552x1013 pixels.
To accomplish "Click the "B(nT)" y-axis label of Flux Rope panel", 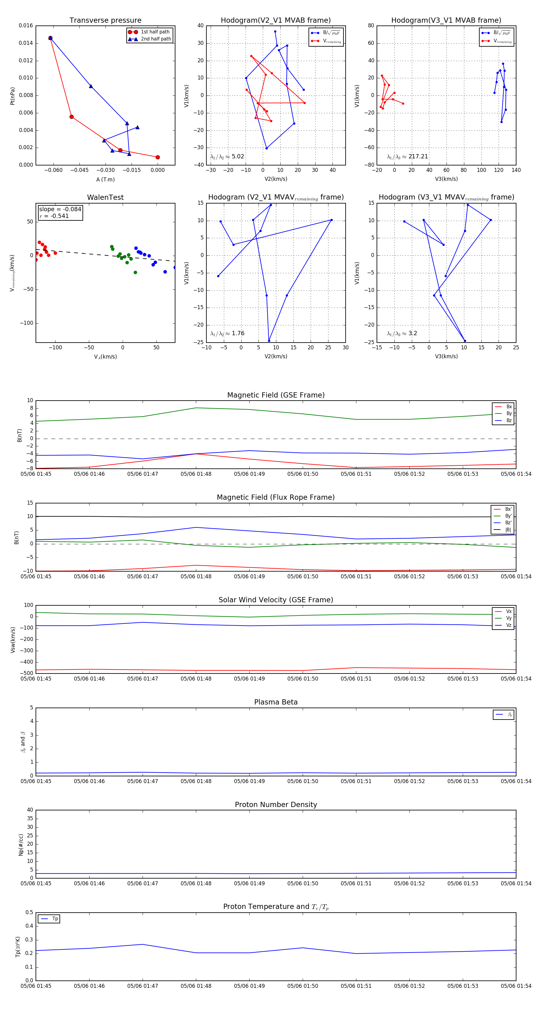I will pos(17,538).
